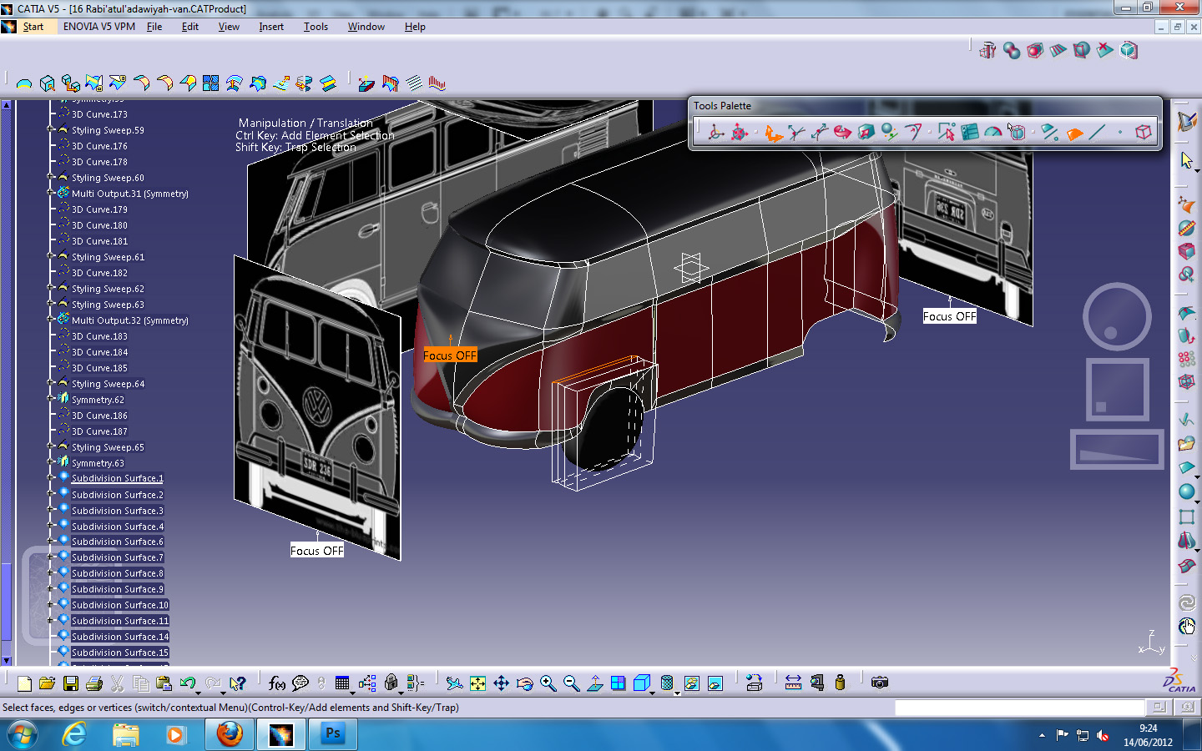Click the command input field near the status bar
Viewport: 1202px width, 751px height.
point(1018,708)
